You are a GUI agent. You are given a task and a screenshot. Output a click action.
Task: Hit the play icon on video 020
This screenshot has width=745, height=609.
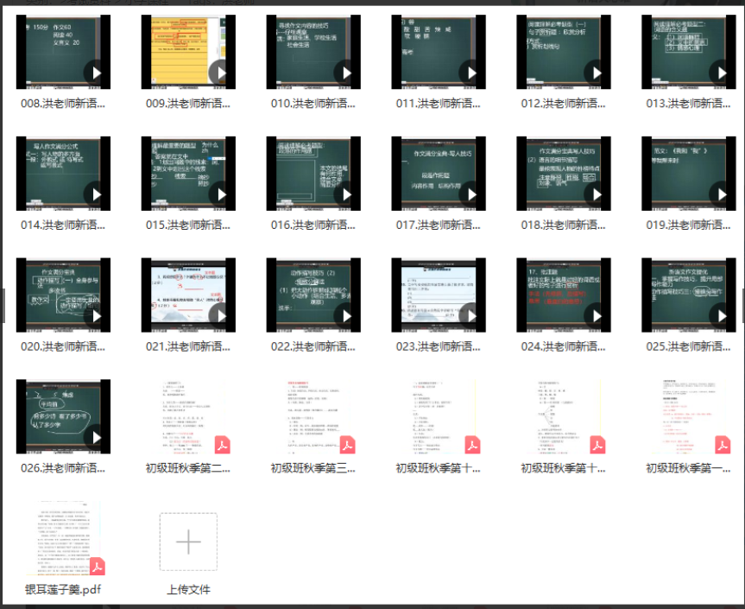[95, 317]
